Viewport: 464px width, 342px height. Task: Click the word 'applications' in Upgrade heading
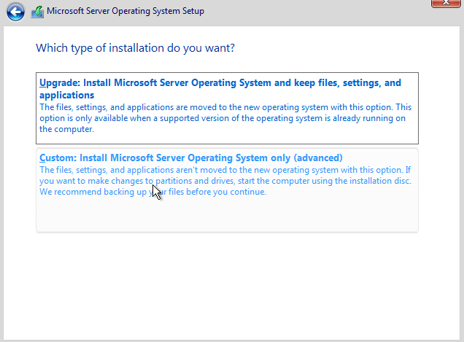pos(67,96)
